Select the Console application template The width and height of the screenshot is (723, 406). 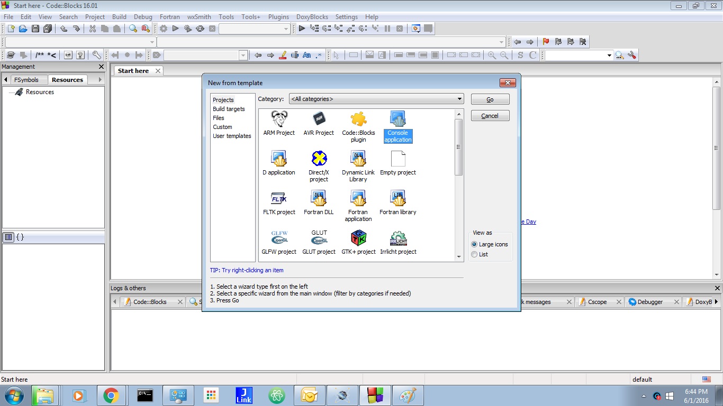click(x=397, y=126)
